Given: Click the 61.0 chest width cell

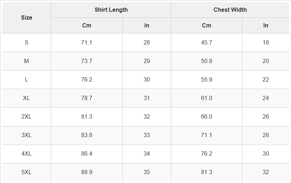Looking at the screenshot, I should click(207, 98).
